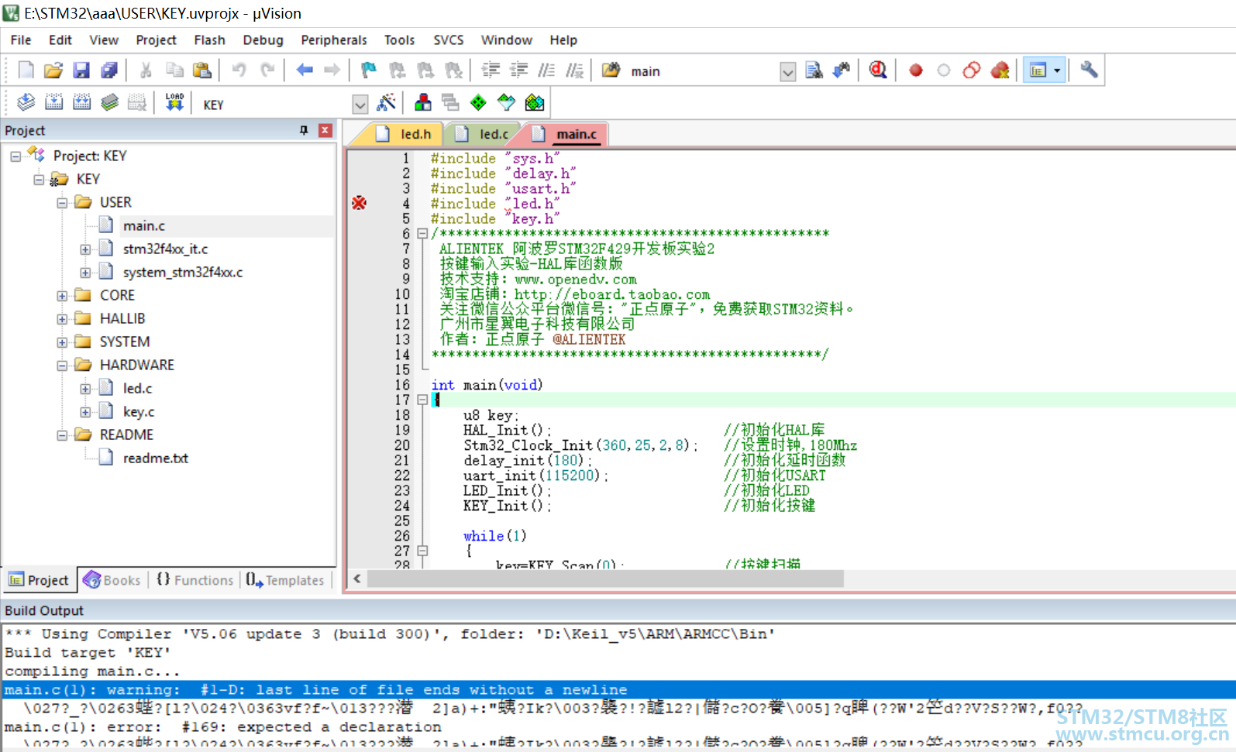Collapse the comment block fold at line 6

(422, 233)
